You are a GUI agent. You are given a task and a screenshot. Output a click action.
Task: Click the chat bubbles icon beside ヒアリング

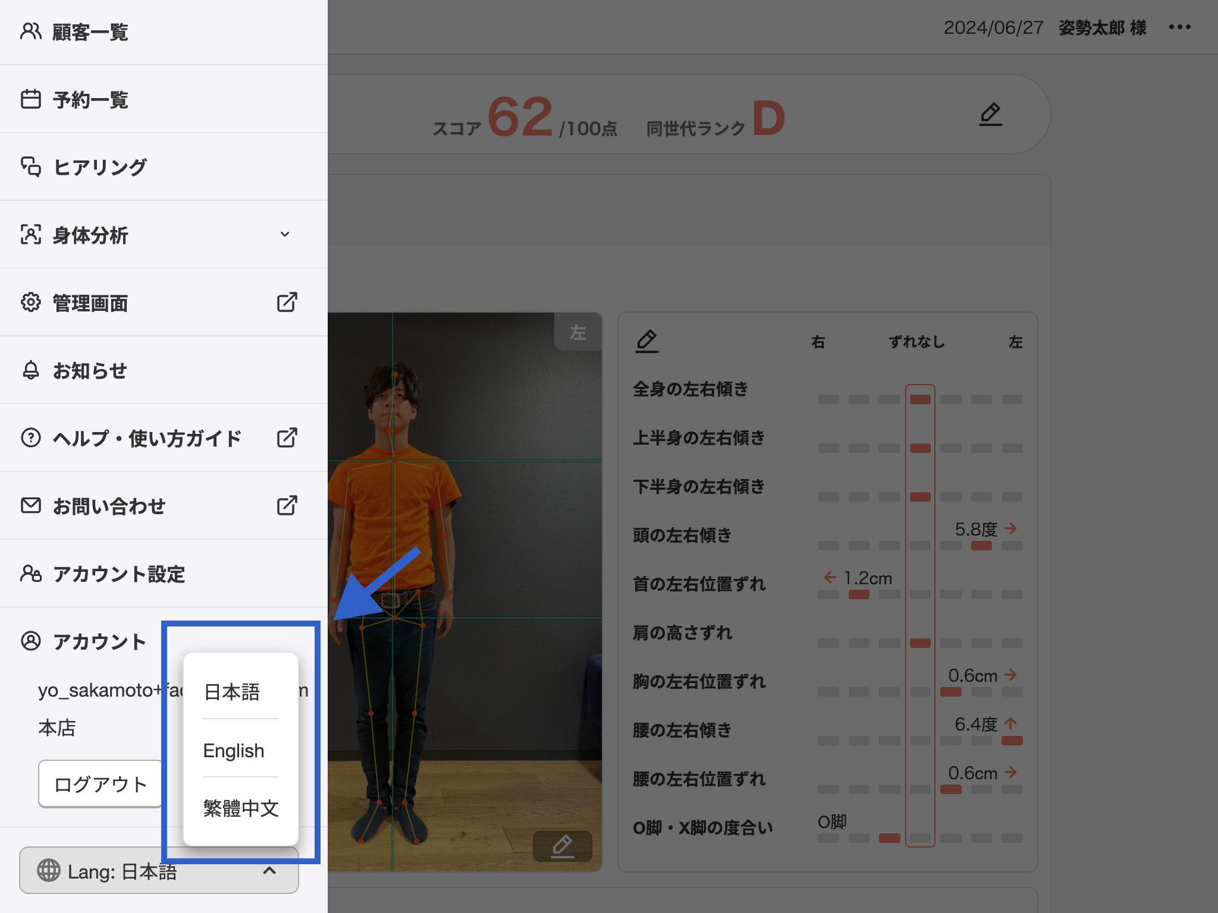[x=31, y=166]
